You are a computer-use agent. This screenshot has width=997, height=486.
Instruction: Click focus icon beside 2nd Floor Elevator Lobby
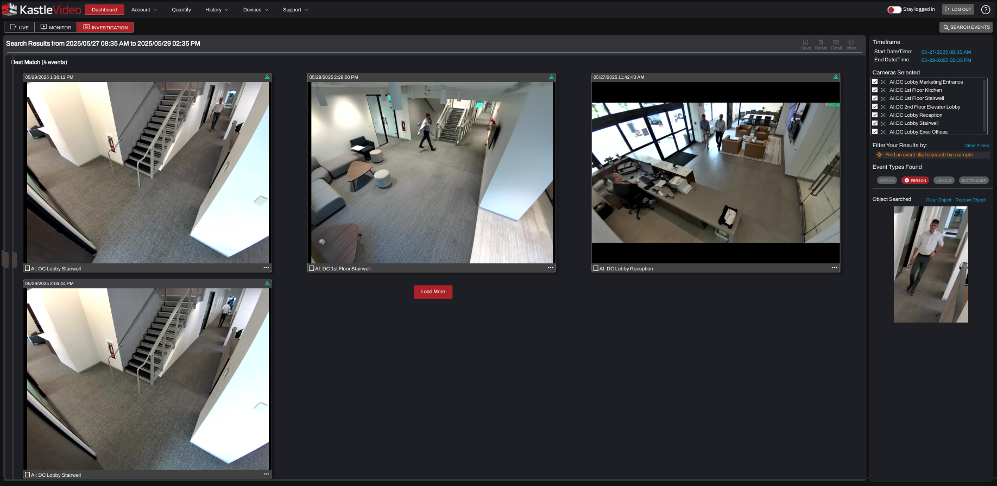pyautogui.click(x=884, y=107)
